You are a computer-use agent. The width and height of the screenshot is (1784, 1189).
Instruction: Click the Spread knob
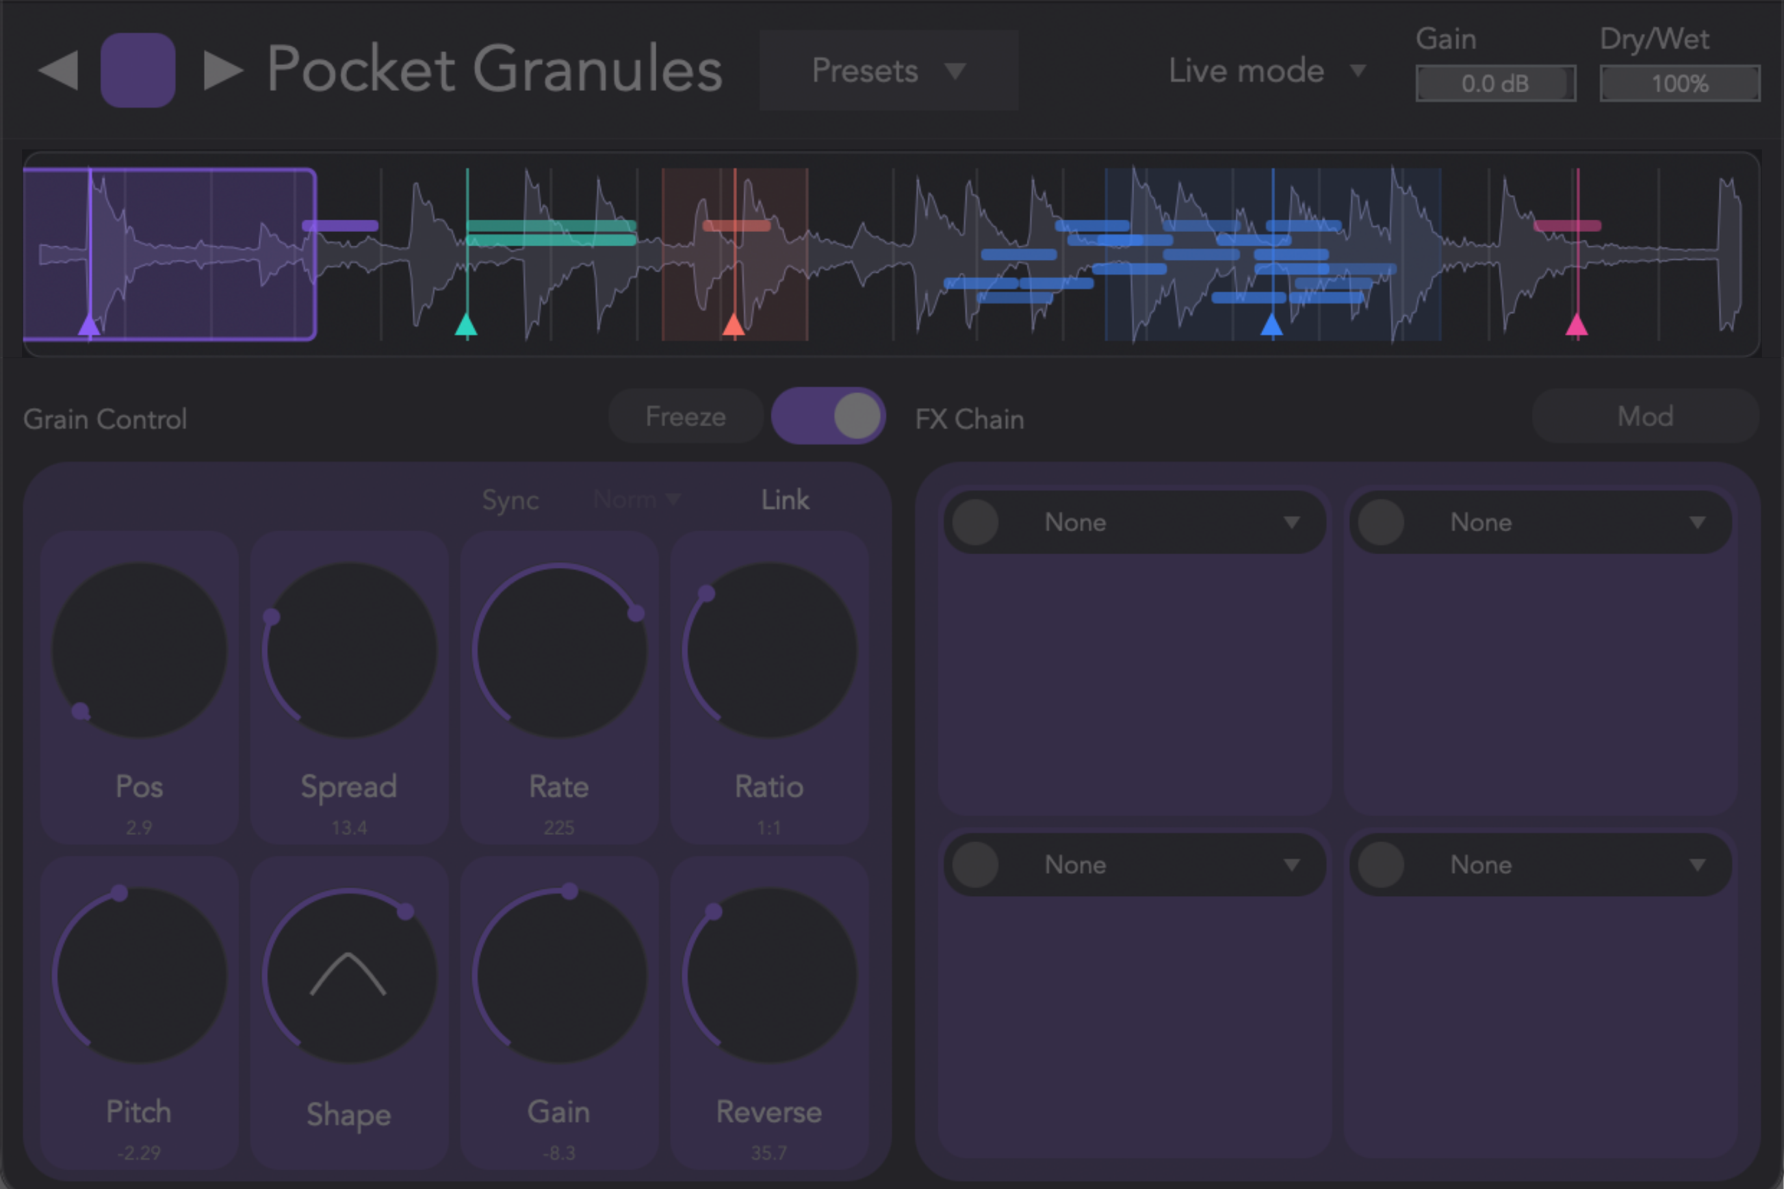[x=349, y=650]
